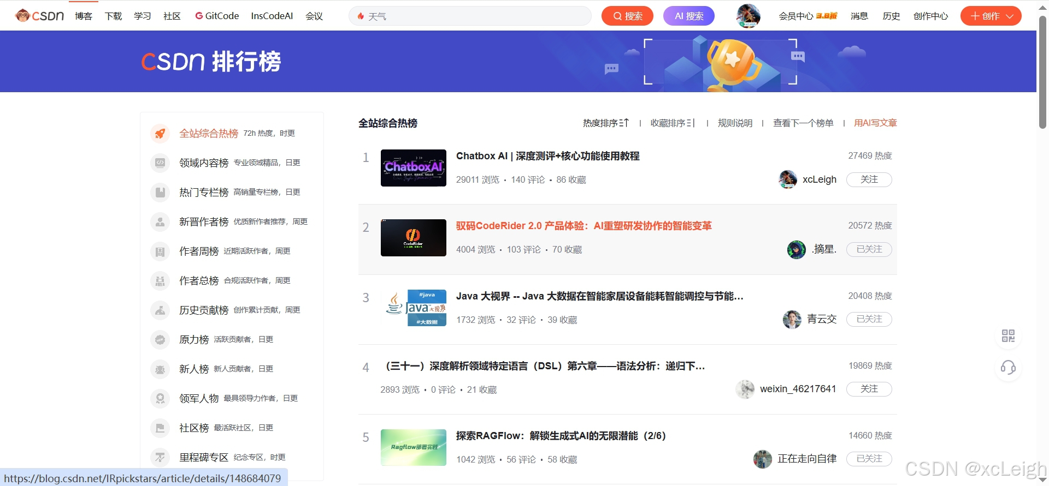Select the icon for 新人榜
The width and height of the screenshot is (1049, 486).
[160, 369]
